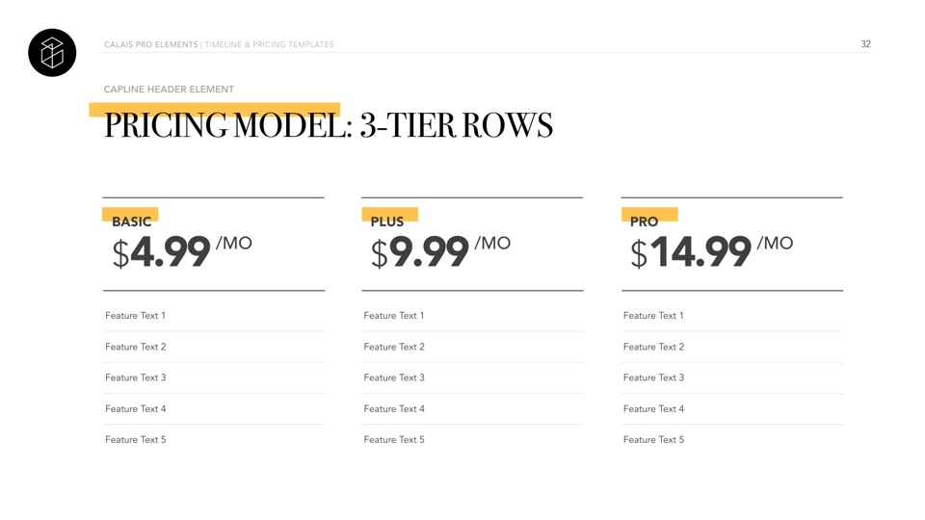Select Feature Text 1 in the Pro column
The width and height of the screenshot is (925, 520).
(x=653, y=316)
